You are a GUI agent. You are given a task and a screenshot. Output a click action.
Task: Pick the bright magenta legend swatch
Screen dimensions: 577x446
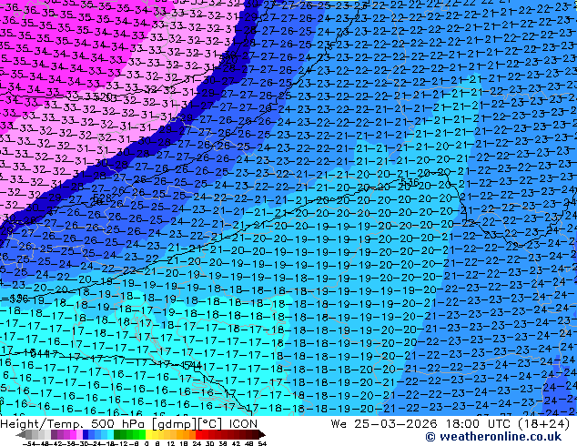click(x=73, y=434)
